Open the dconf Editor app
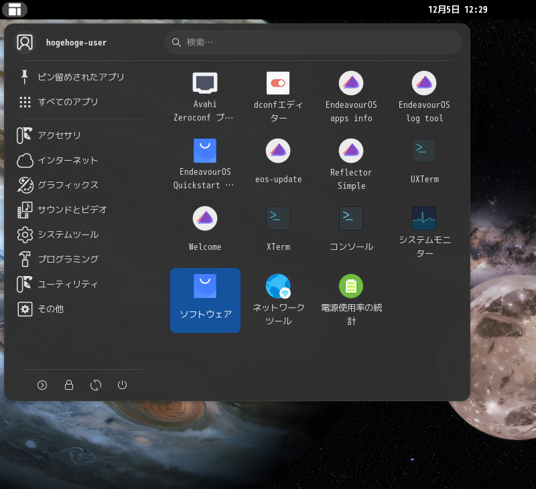This screenshot has width=536, height=489. [278, 96]
